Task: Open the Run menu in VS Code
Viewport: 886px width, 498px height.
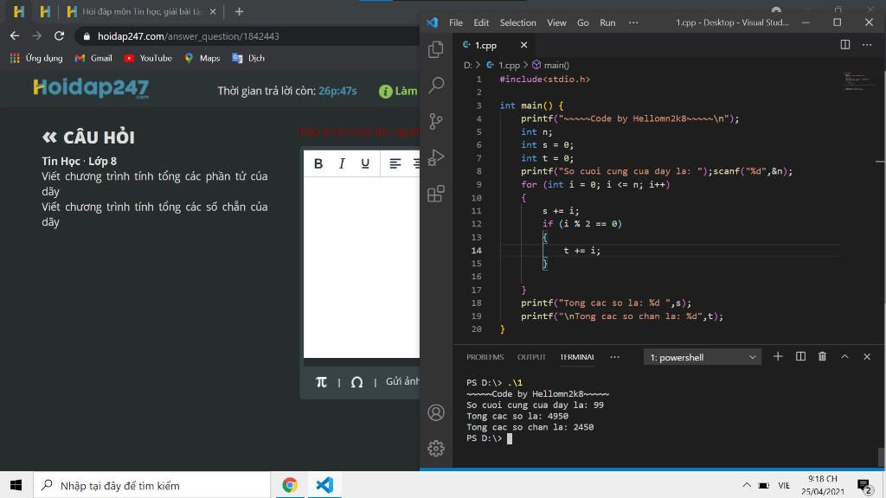Action: click(607, 22)
